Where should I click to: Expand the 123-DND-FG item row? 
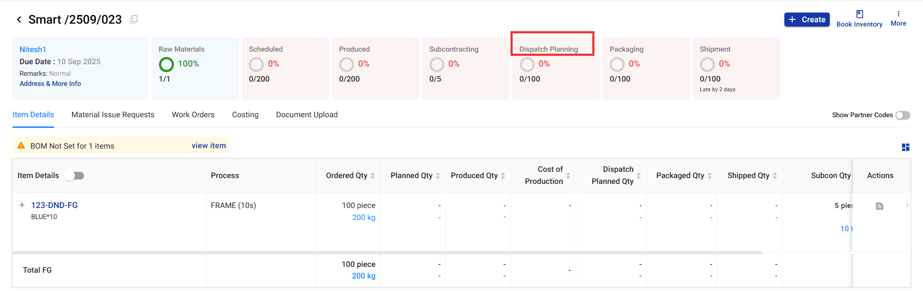[22, 205]
